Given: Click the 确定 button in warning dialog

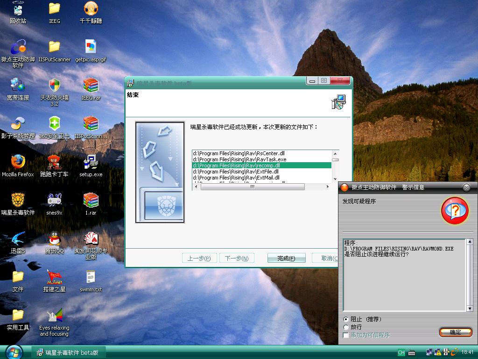Looking at the screenshot, I should tap(455, 332).
